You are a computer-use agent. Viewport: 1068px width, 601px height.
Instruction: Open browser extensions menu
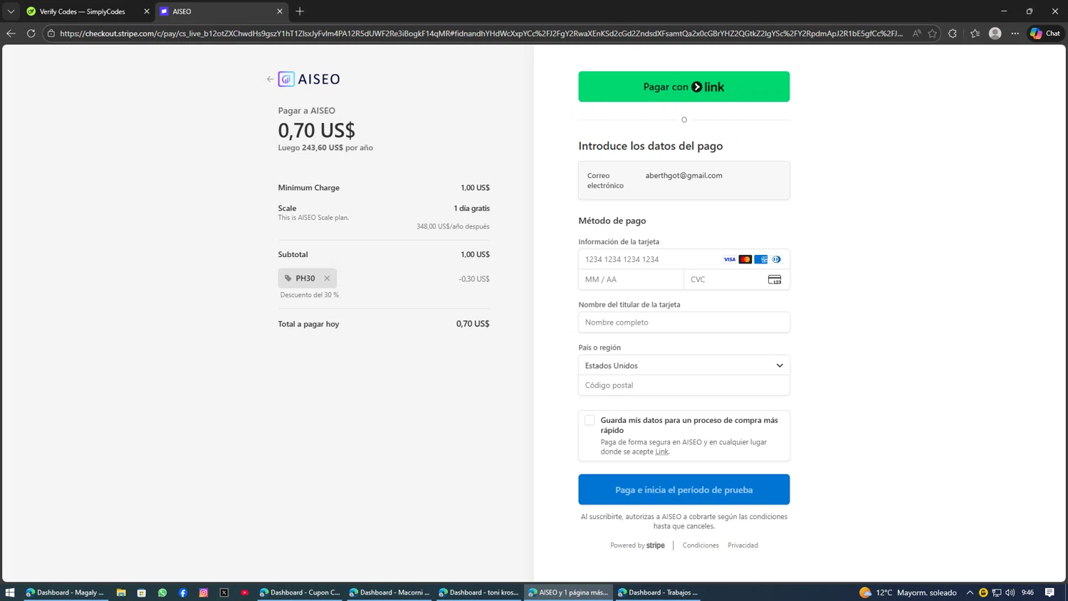(x=953, y=33)
